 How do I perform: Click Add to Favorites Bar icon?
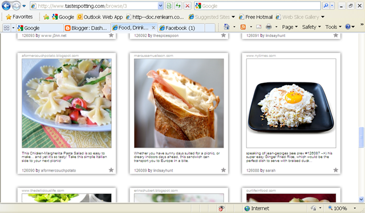pos(46,17)
